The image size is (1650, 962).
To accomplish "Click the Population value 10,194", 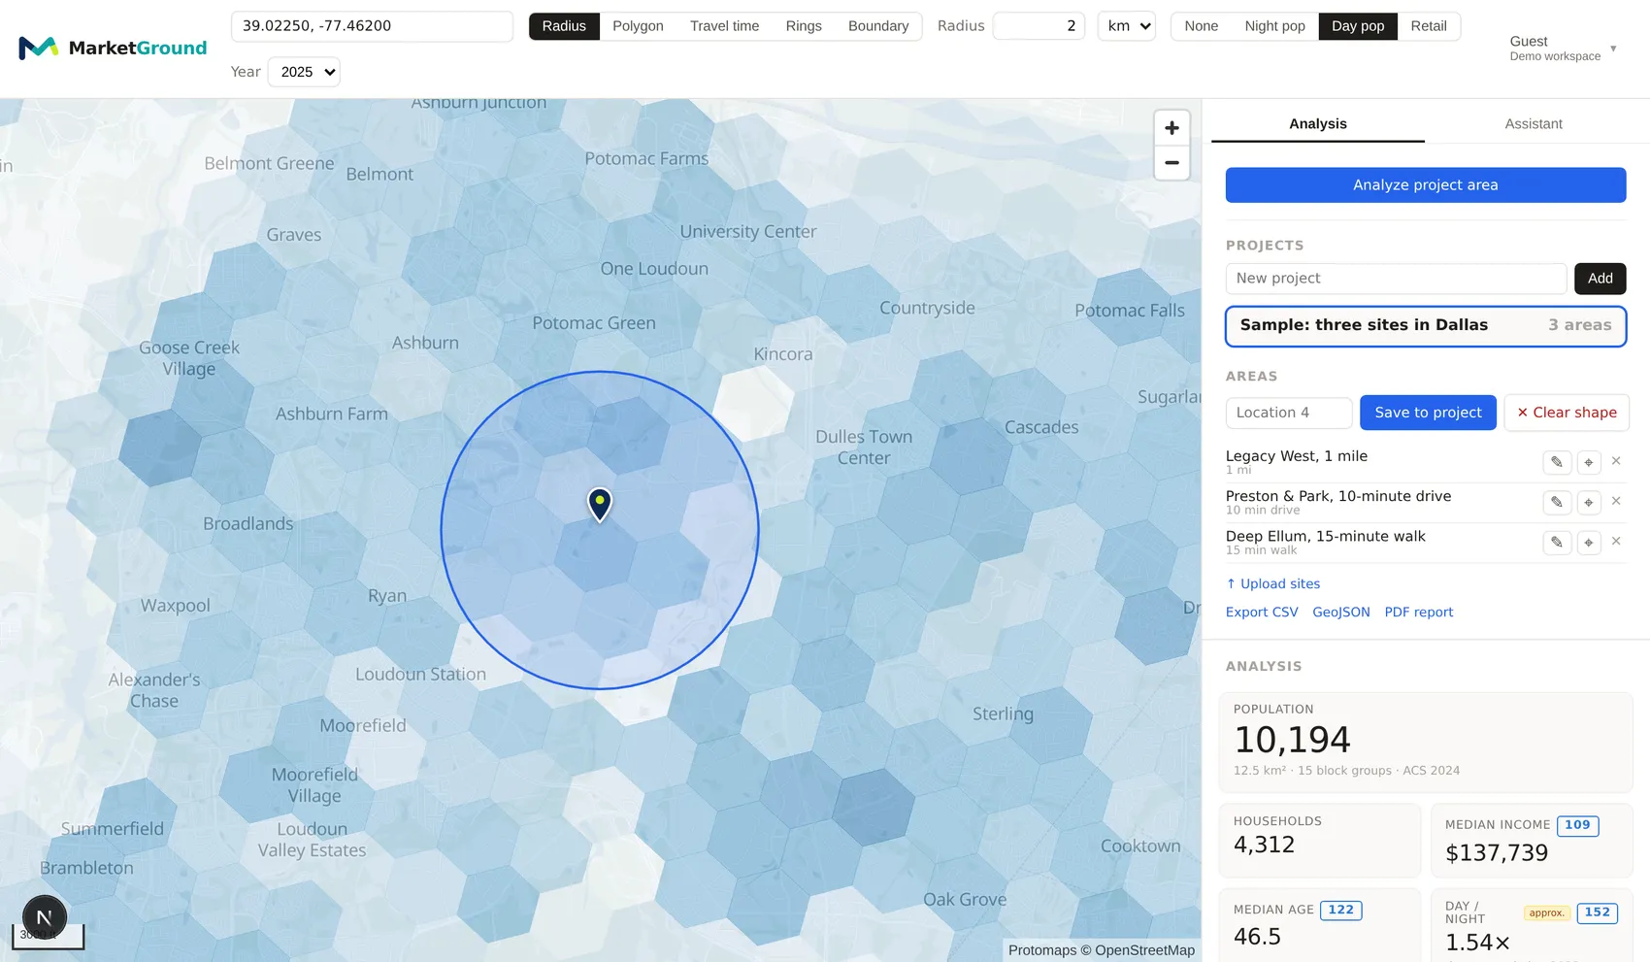I will pyautogui.click(x=1292, y=741).
